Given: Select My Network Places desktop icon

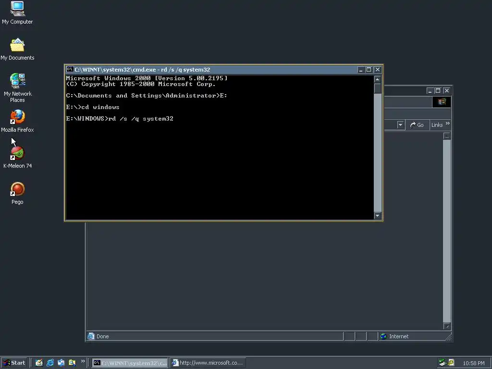Looking at the screenshot, I should [x=17, y=88].
